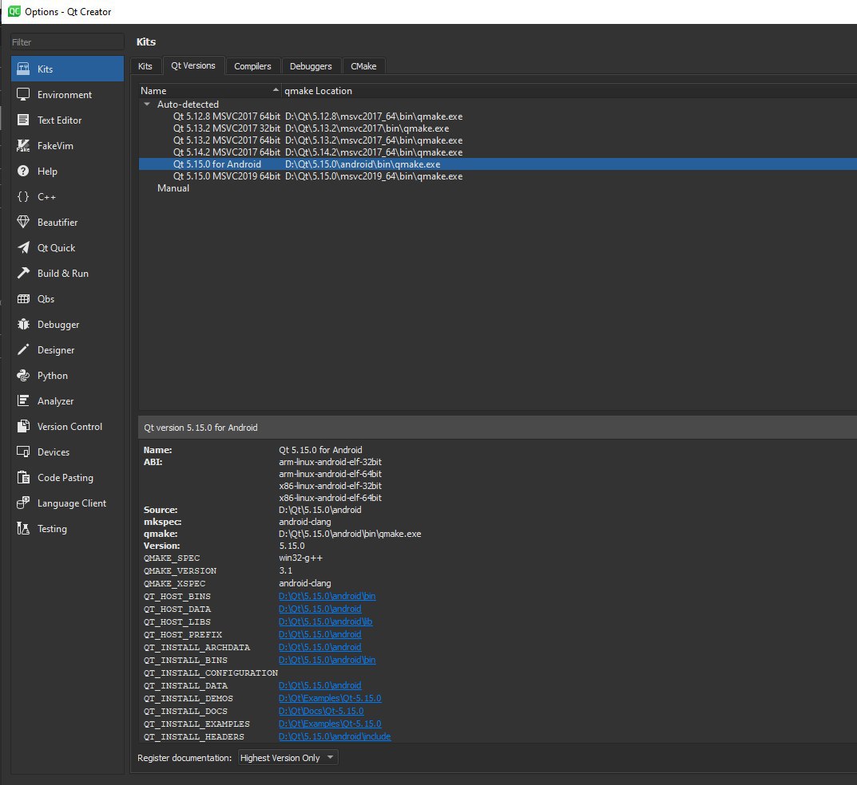Switch to the Qt Versions tab
This screenshot has width=857, height=785.
click(x=193, y=65)
